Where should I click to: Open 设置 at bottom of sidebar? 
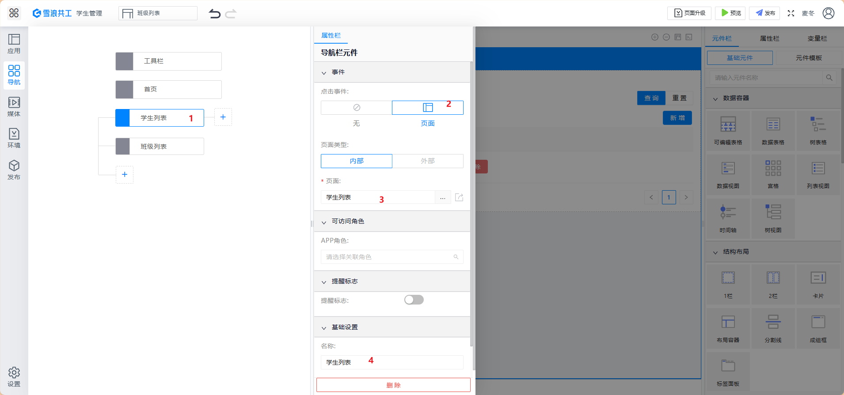coord(14,377)
